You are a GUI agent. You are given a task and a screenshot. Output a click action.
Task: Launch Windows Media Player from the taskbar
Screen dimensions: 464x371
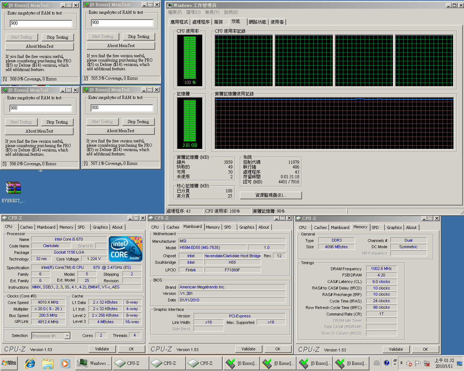[65, 363]
